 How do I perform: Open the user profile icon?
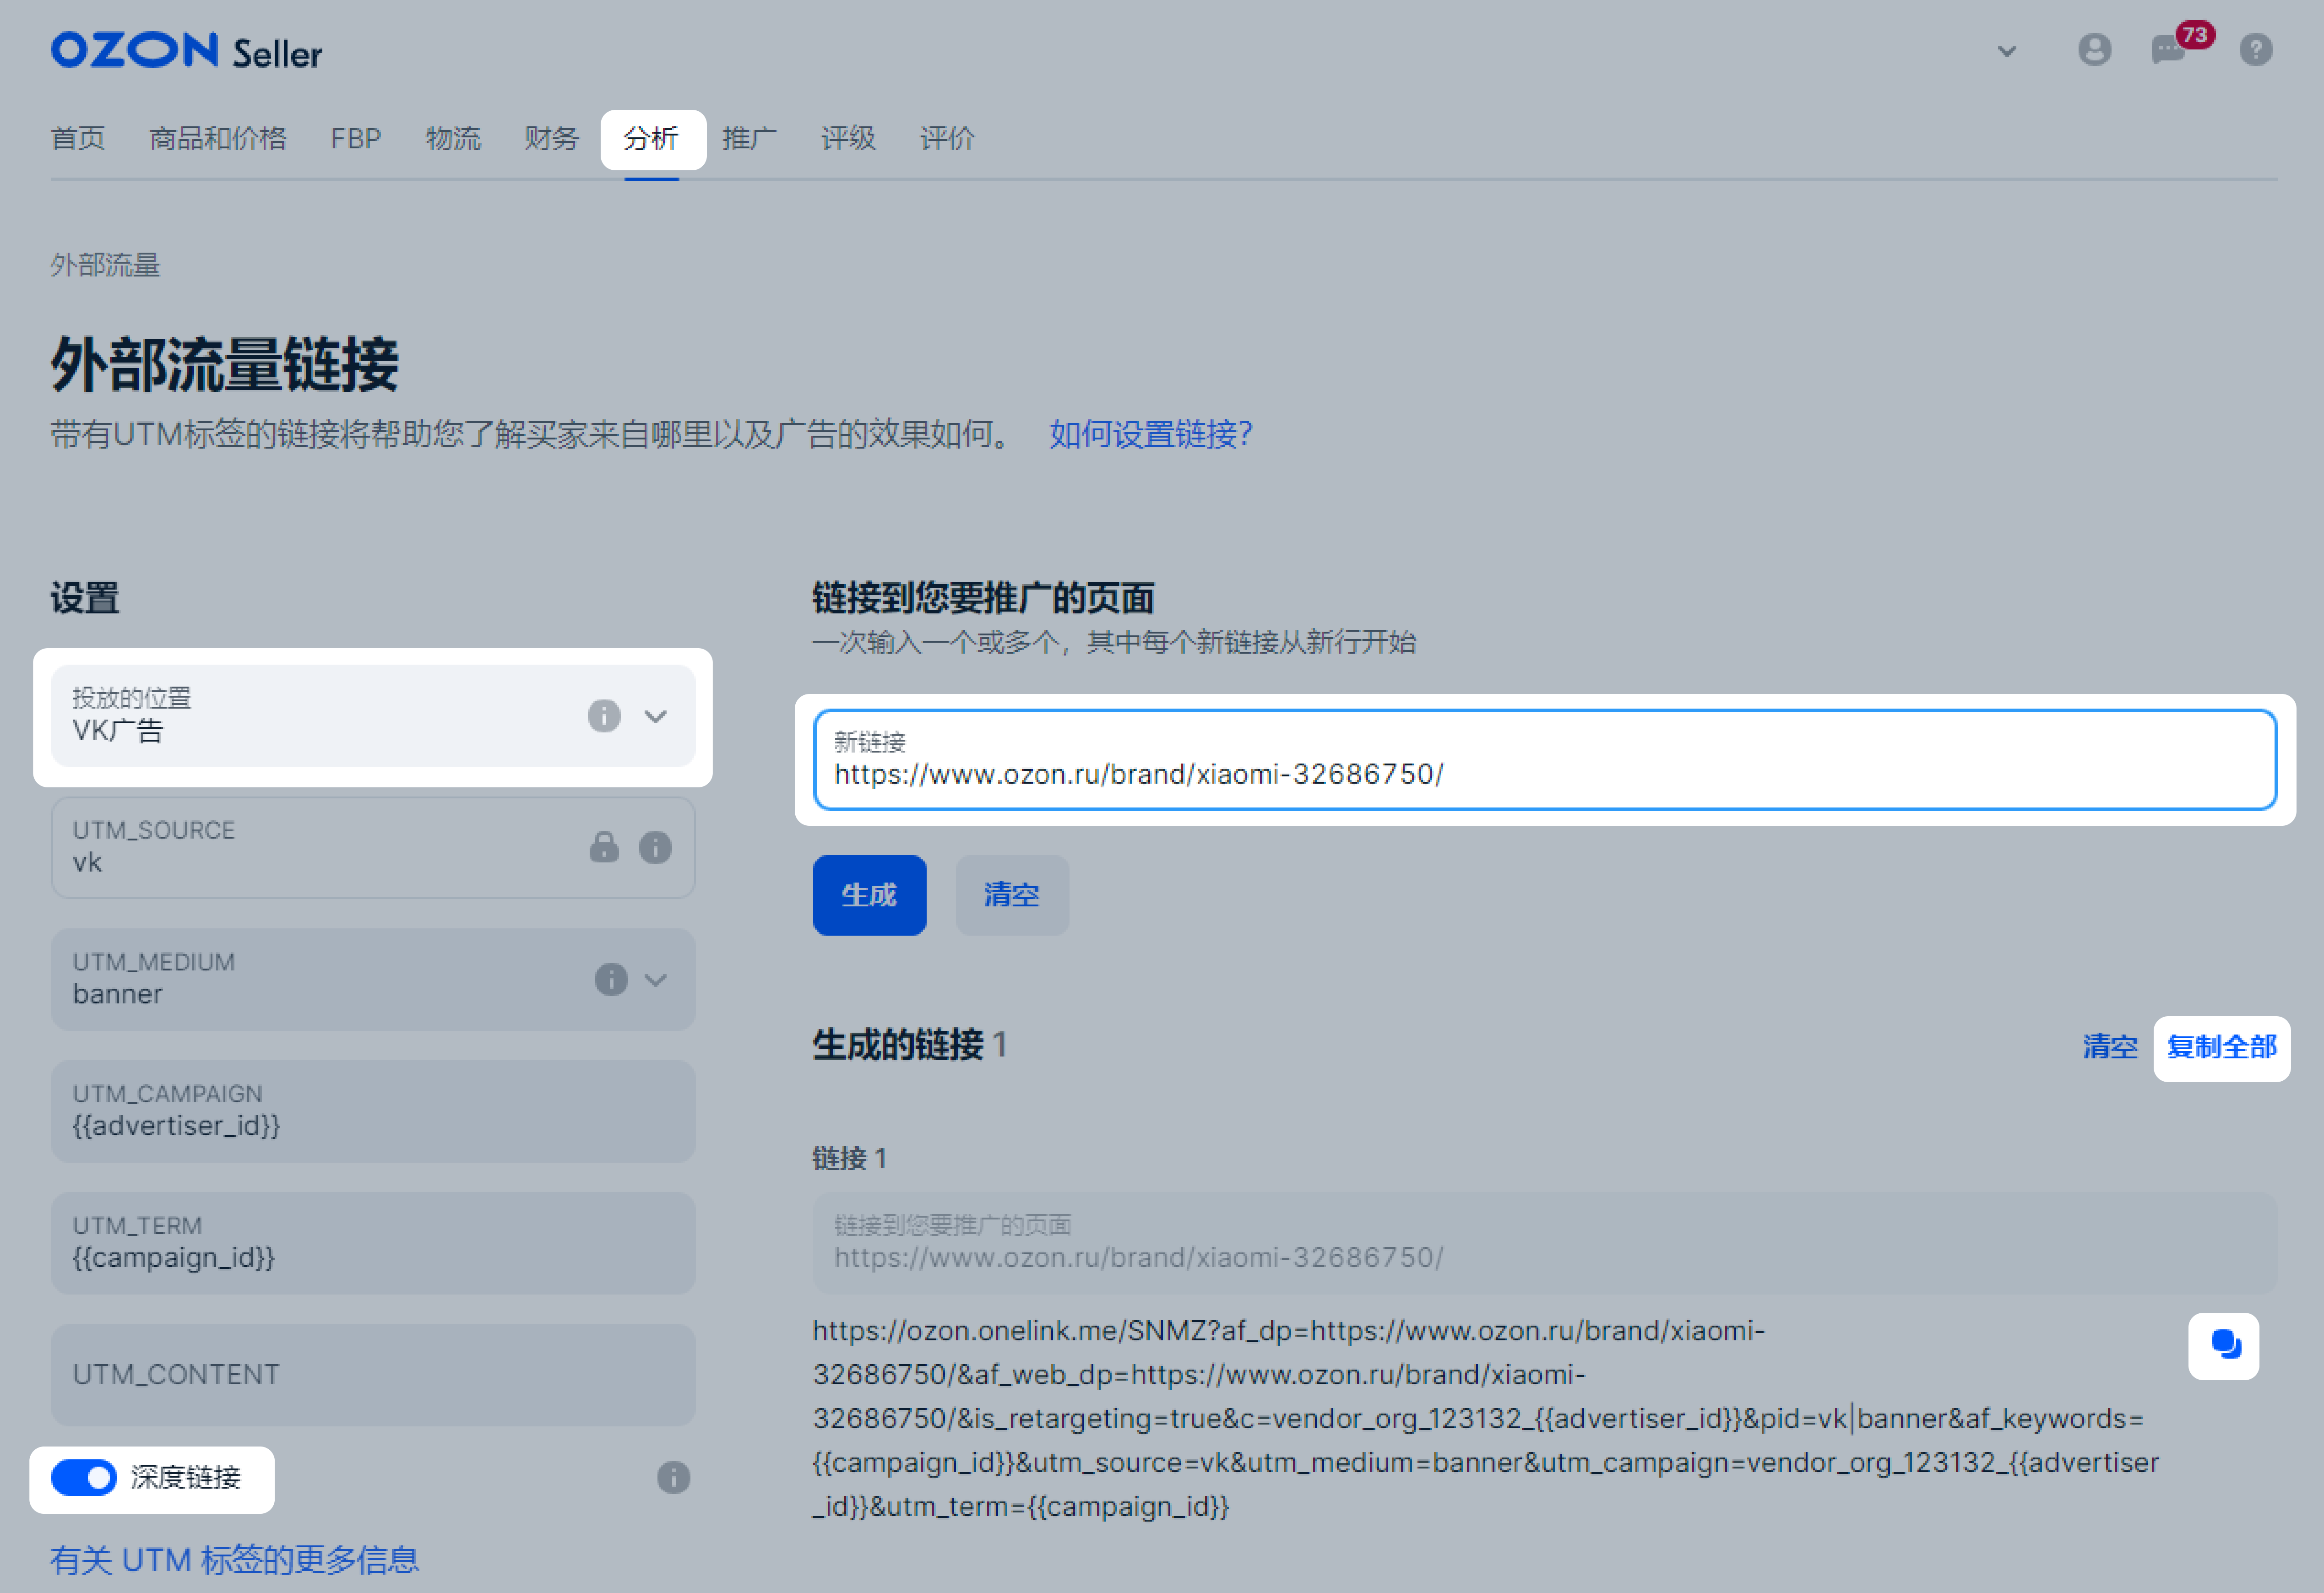tap(2094, 50)
